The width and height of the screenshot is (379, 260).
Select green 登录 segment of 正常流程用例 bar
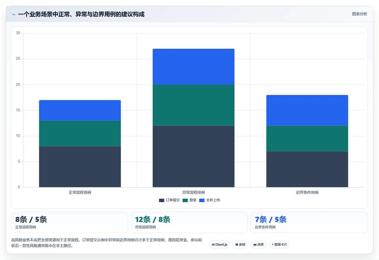tap(80, 133)
